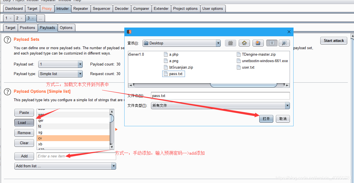This screenshot has height=183, width=354.
Task: Click the Paste button
Action: coord(24,112)
